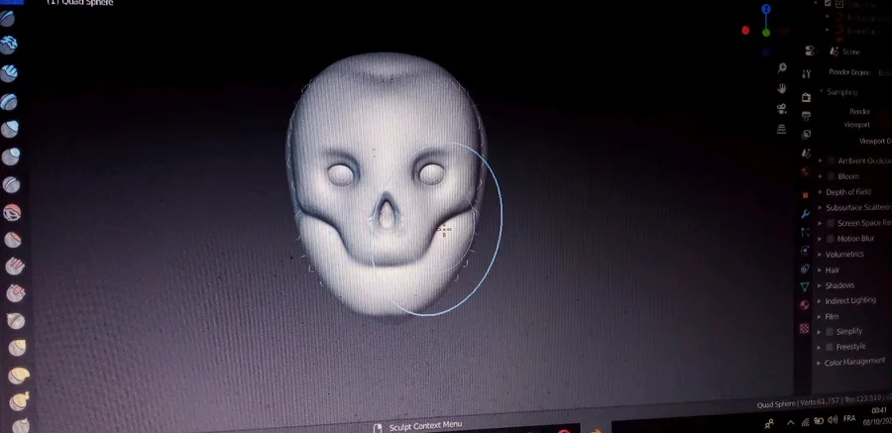Open the Object Data green triangle tab

[x=805, y=286]
